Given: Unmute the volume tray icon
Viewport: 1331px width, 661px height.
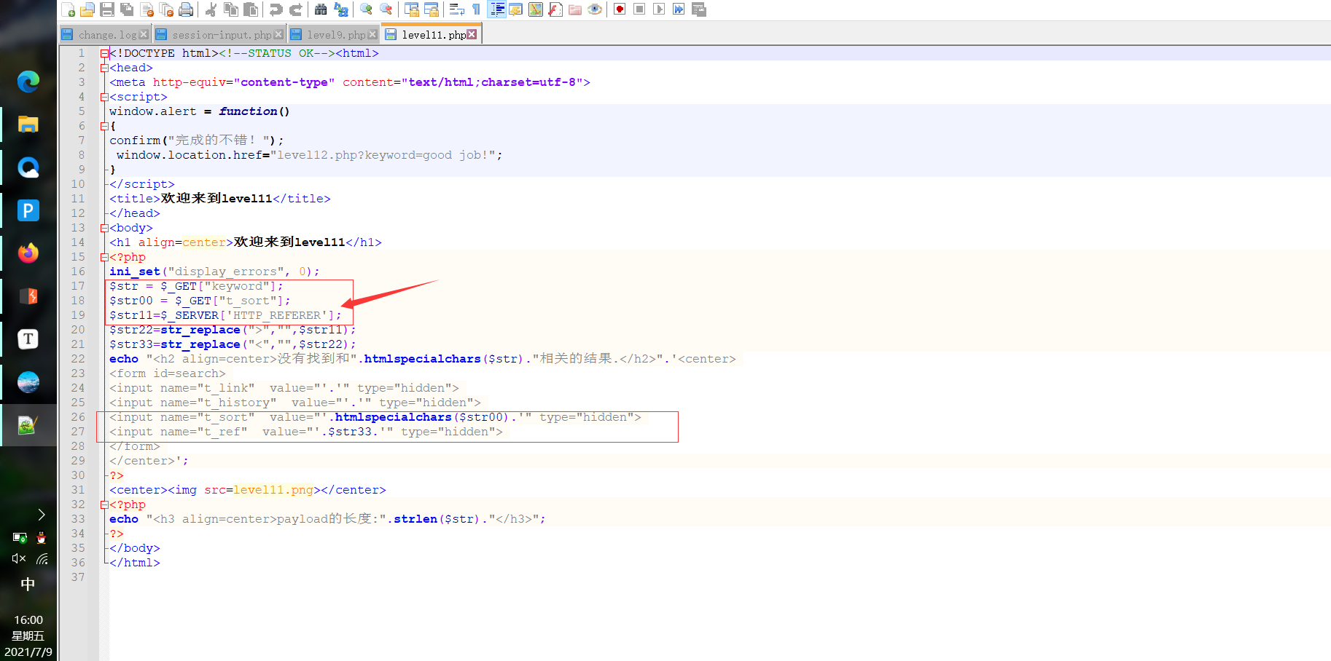Looking at the screenshot, I should [19, 558].
